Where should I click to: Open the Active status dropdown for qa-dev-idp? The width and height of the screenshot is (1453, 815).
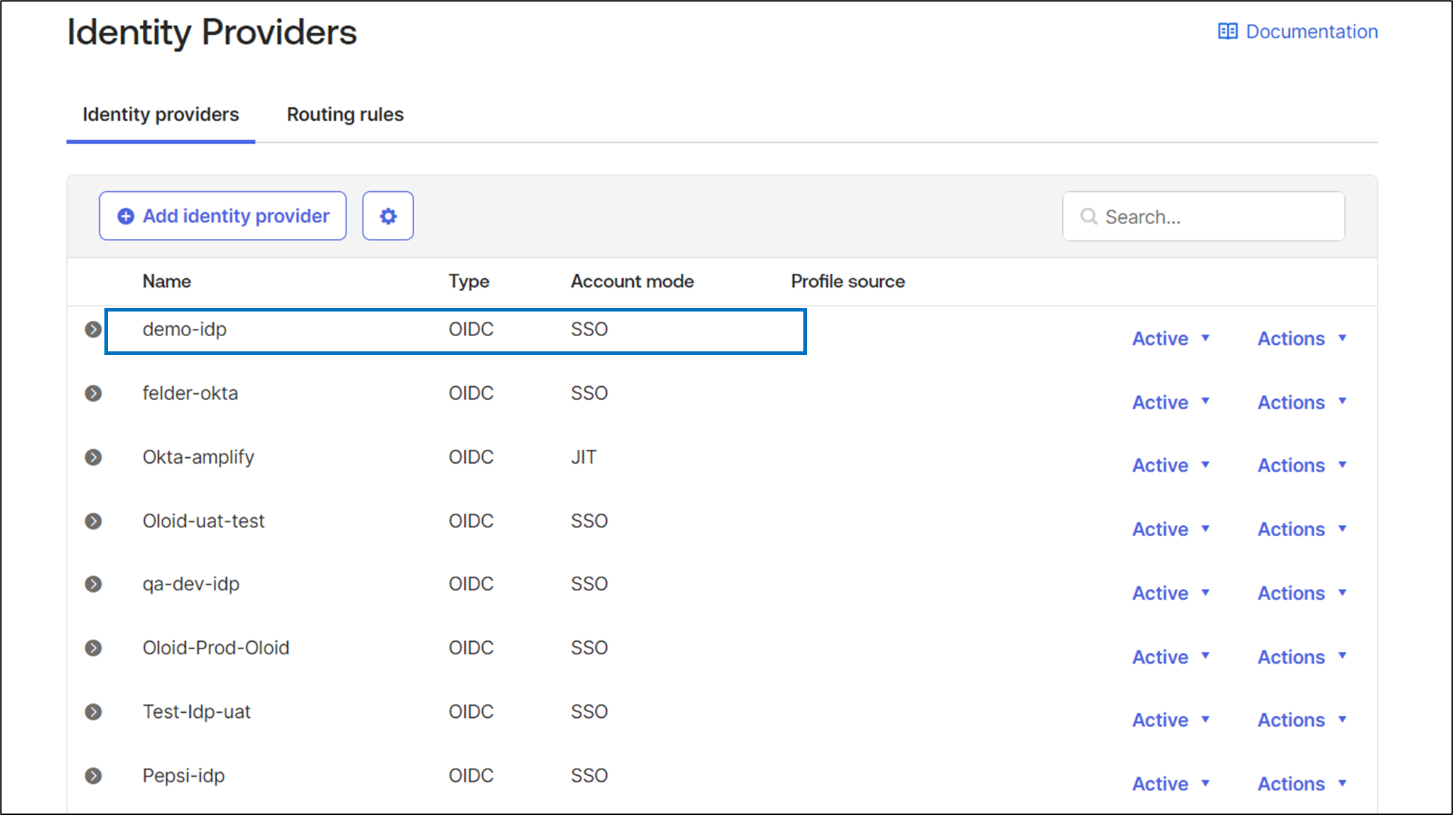click(1171, 593)
